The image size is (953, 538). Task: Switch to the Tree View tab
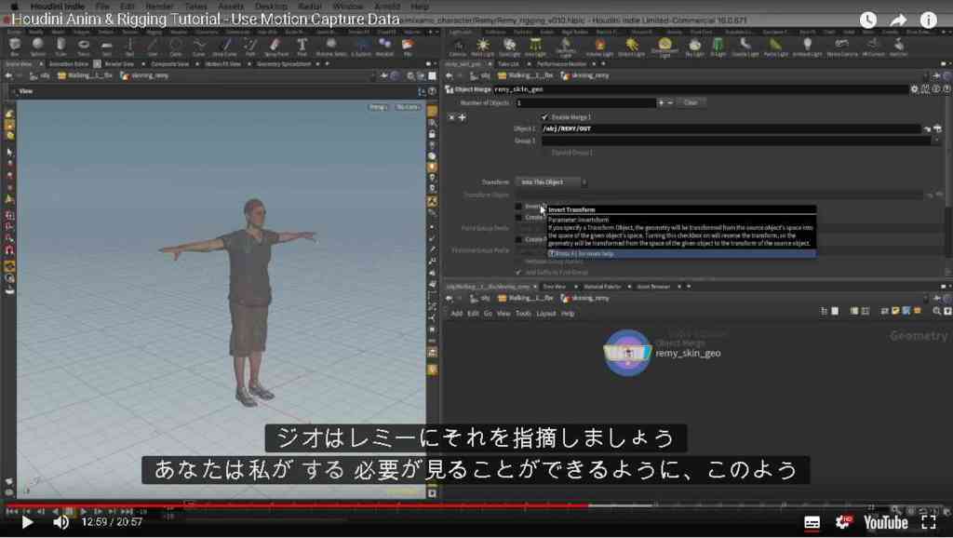(x=554, y=287)
